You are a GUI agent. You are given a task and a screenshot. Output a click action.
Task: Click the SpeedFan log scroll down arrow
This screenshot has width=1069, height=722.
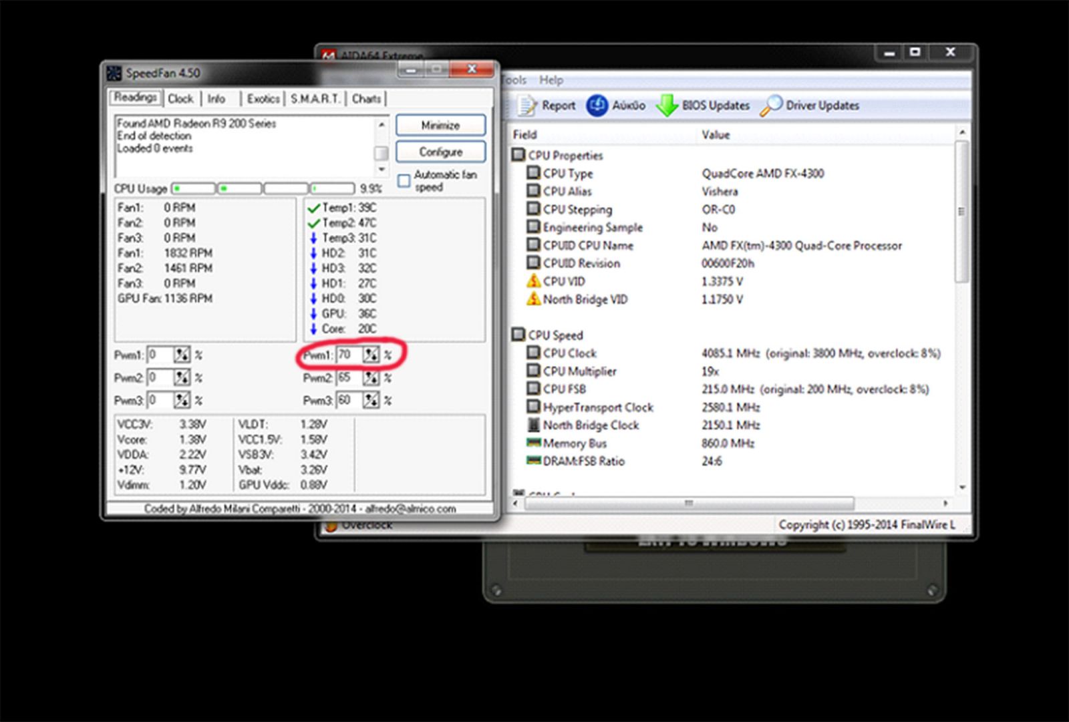pyautogui.click(x=381, y=170)
